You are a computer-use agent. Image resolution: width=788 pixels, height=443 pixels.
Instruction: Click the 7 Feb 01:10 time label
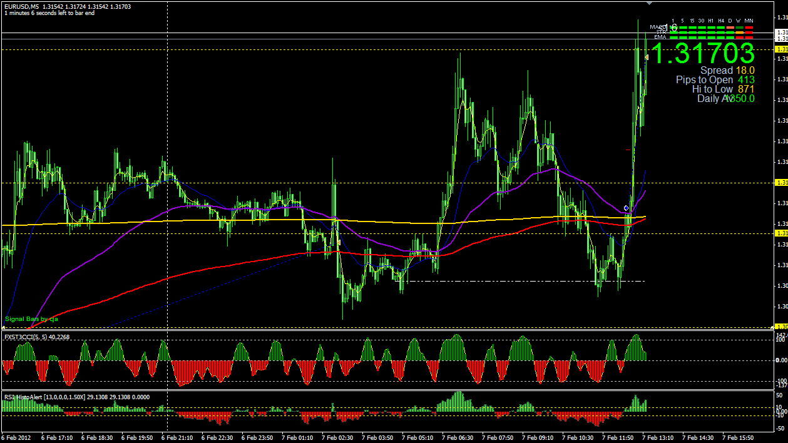(297, 438)
